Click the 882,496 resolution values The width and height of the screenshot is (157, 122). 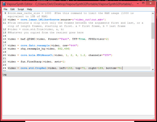coord(63,49)
